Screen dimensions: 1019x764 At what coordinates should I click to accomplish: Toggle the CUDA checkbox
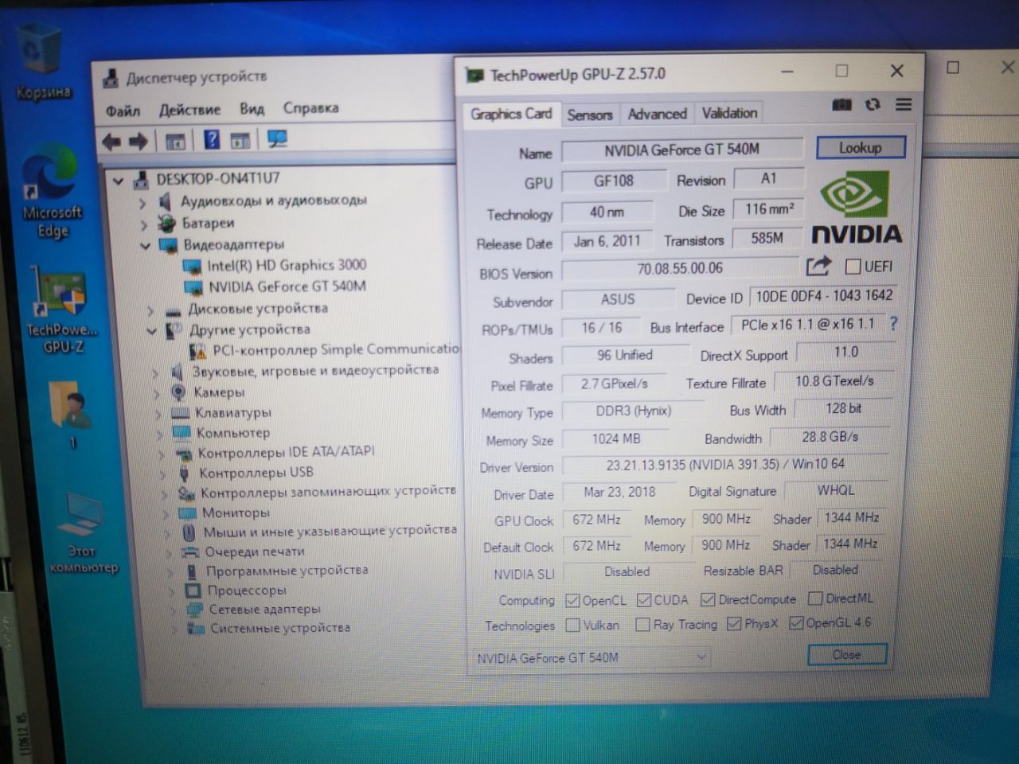pyautogui.click(x=644, y=599)
